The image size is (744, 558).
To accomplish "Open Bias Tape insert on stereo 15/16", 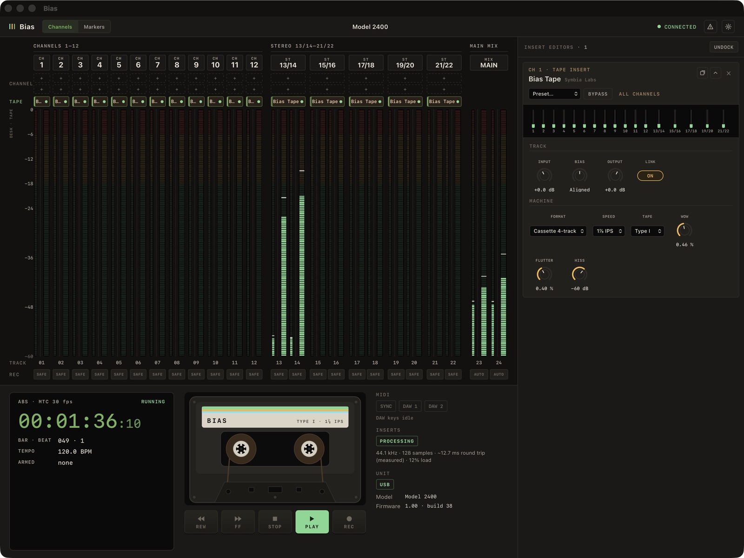I will coord(327,101).
